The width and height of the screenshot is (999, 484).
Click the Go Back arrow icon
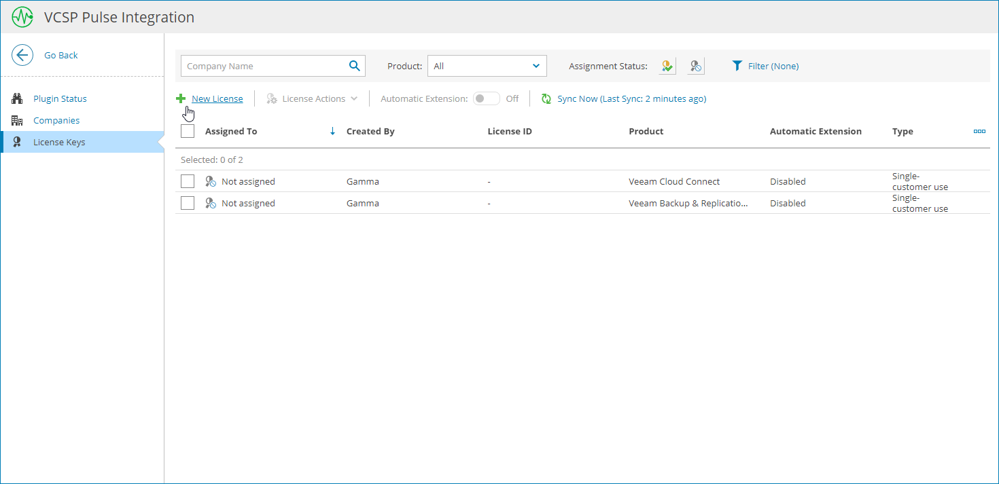pos(22,55)
